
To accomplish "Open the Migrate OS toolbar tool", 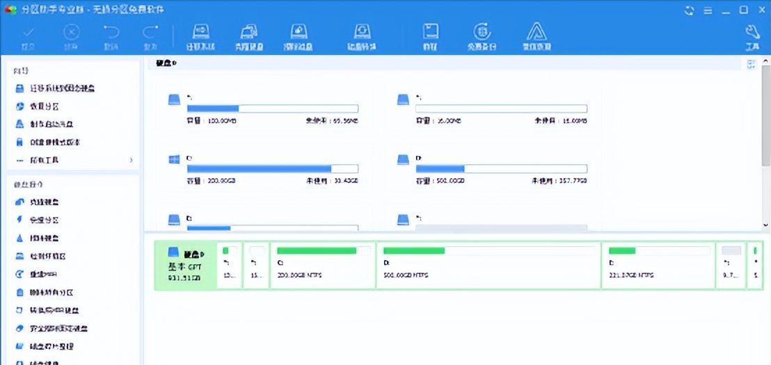I will 200,38.
